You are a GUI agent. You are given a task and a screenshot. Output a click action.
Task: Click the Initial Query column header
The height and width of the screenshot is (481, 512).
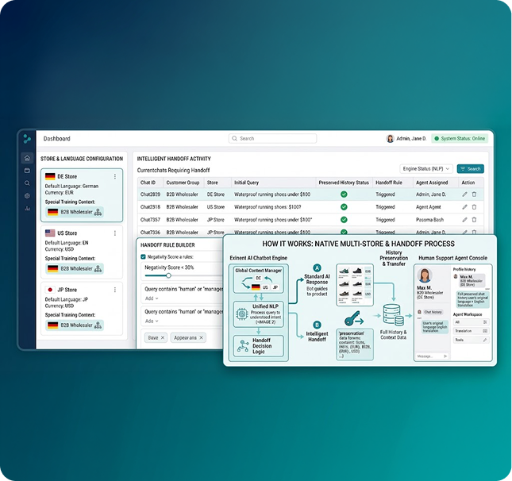pyautogui.click(x=246, y=183)
